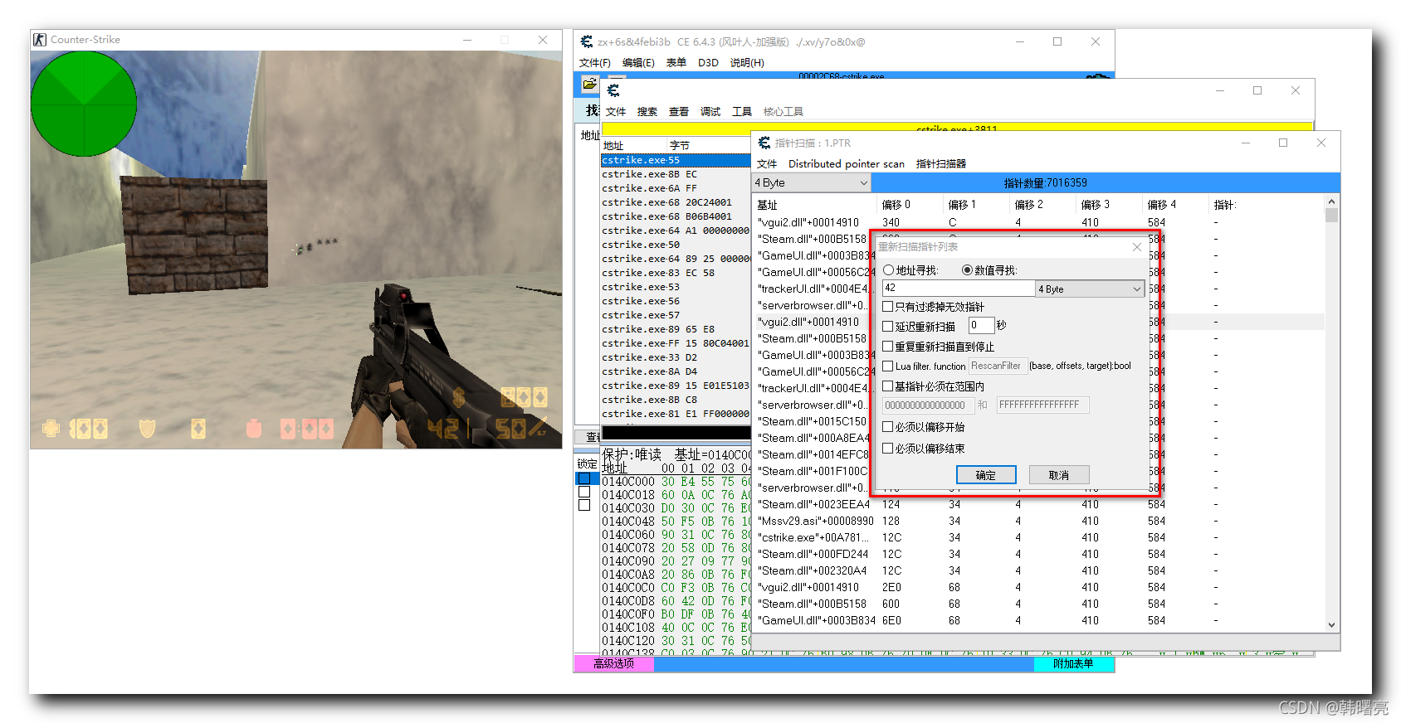The height and width of the screenshot is (723, 1401).
Task: Select pointer row "GameUI.dll"+0003B834 6E0
Action: click(1038, 620)
